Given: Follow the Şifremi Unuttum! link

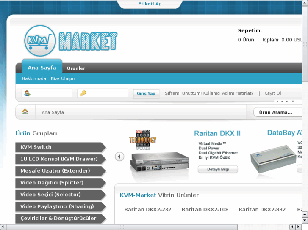Looking at the screenshot, I should pos(183,93).
